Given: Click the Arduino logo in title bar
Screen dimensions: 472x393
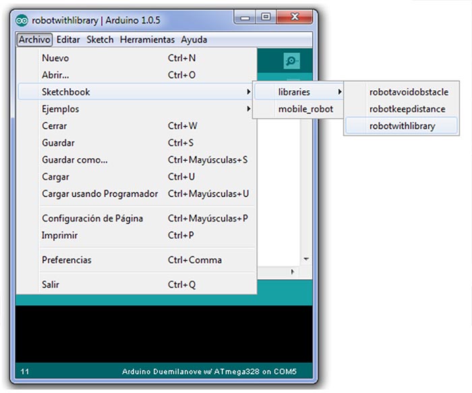Looking at the screenshot, I should click(22, 20).
